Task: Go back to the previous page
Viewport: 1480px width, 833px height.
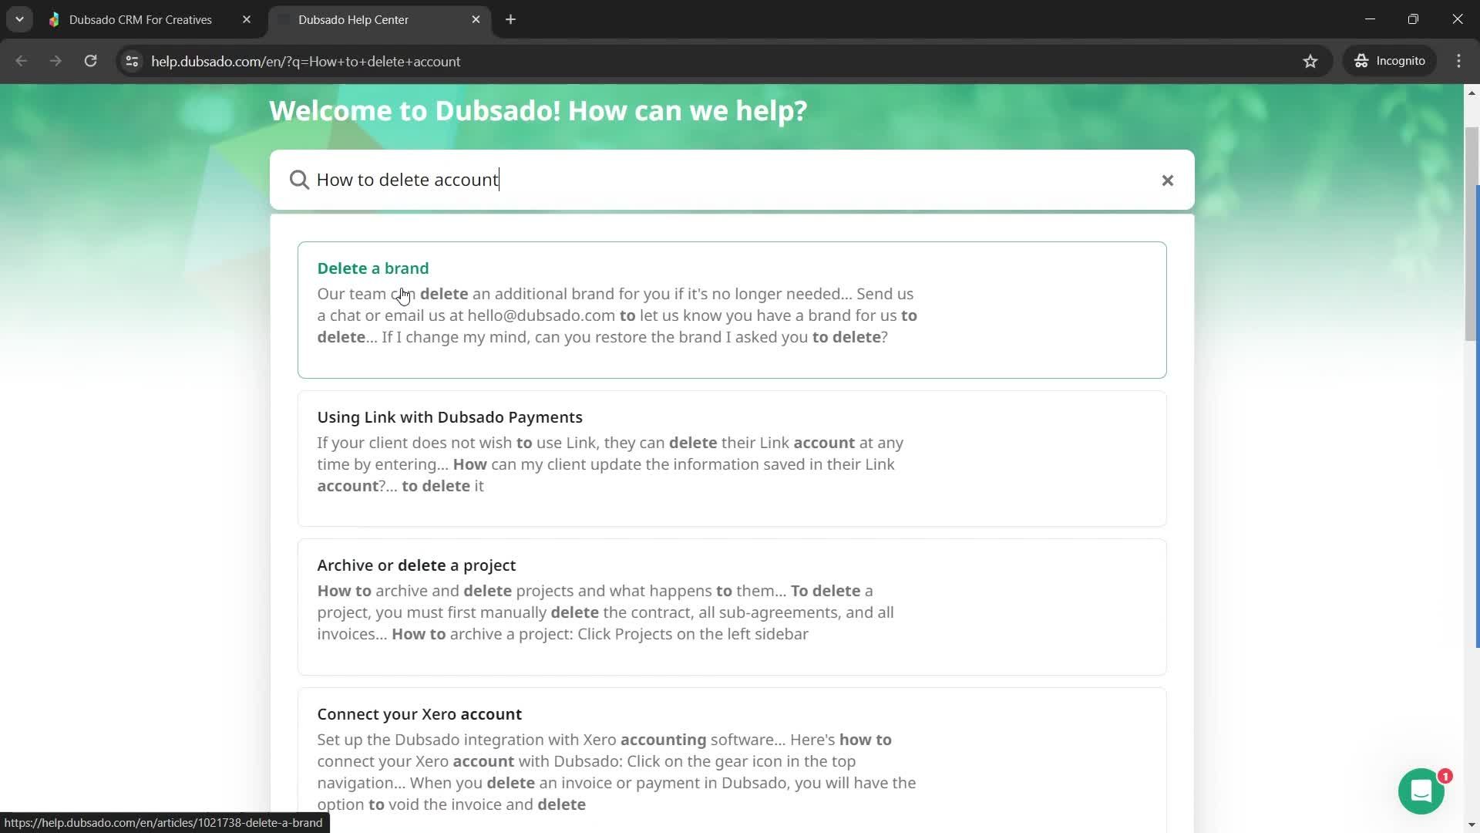Action: click(22, 61)
